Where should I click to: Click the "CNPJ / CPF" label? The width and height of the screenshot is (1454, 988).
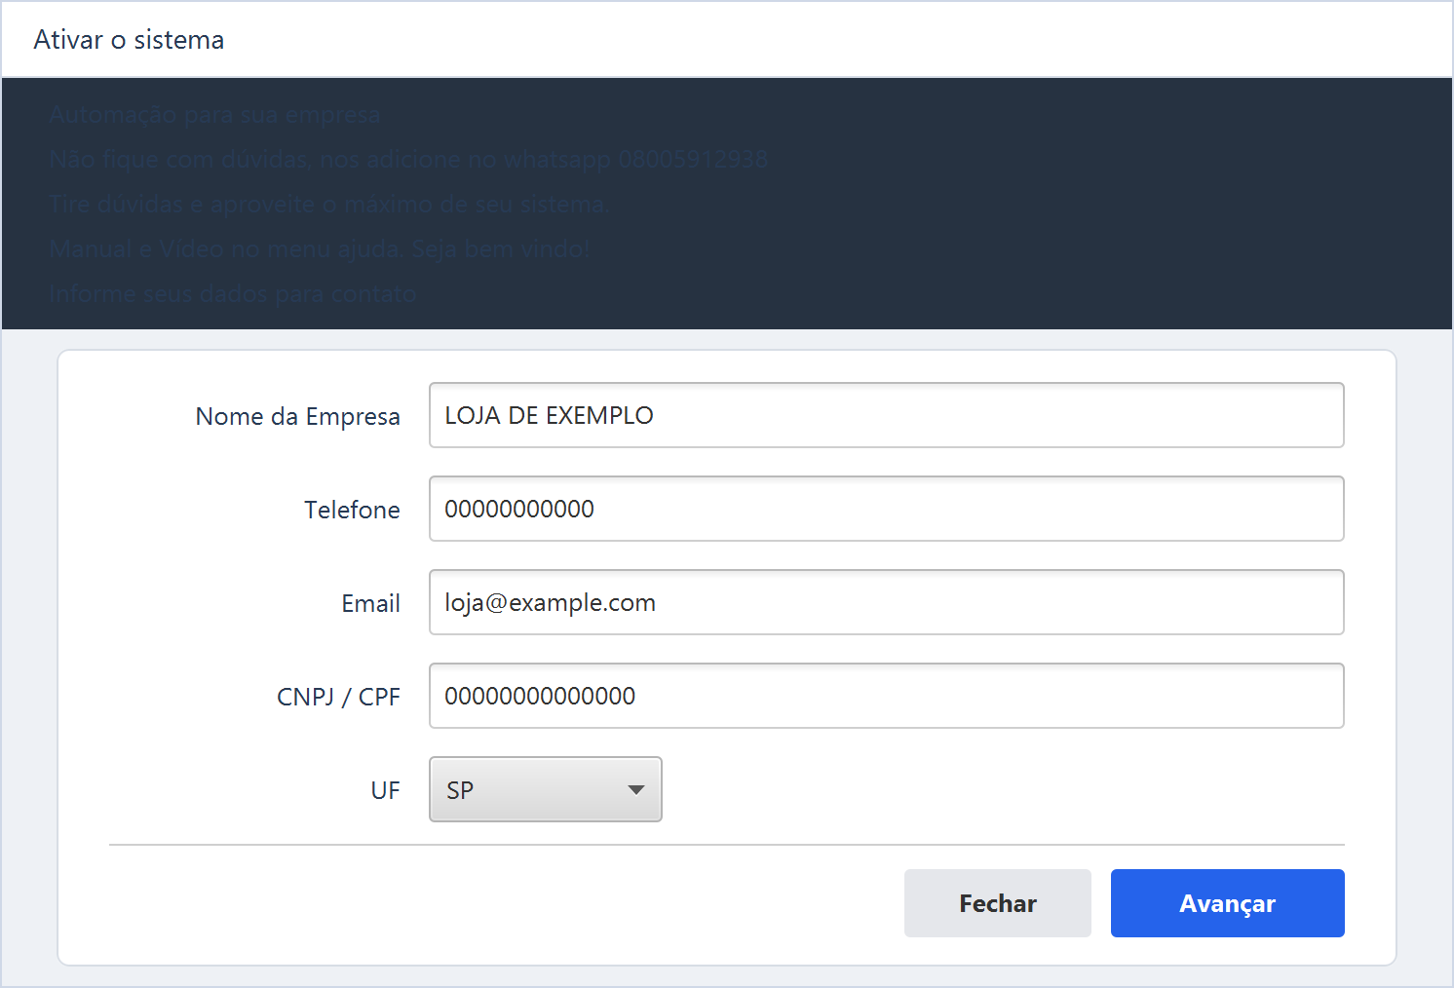click(x=338, y=697)
